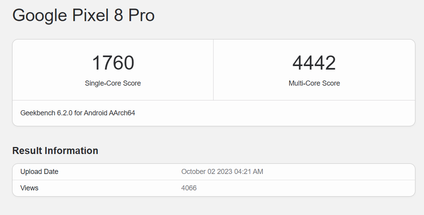Viewport: 424px width, 215px height.
Task: Click the month "October" in the upload date
Action: 193,172
